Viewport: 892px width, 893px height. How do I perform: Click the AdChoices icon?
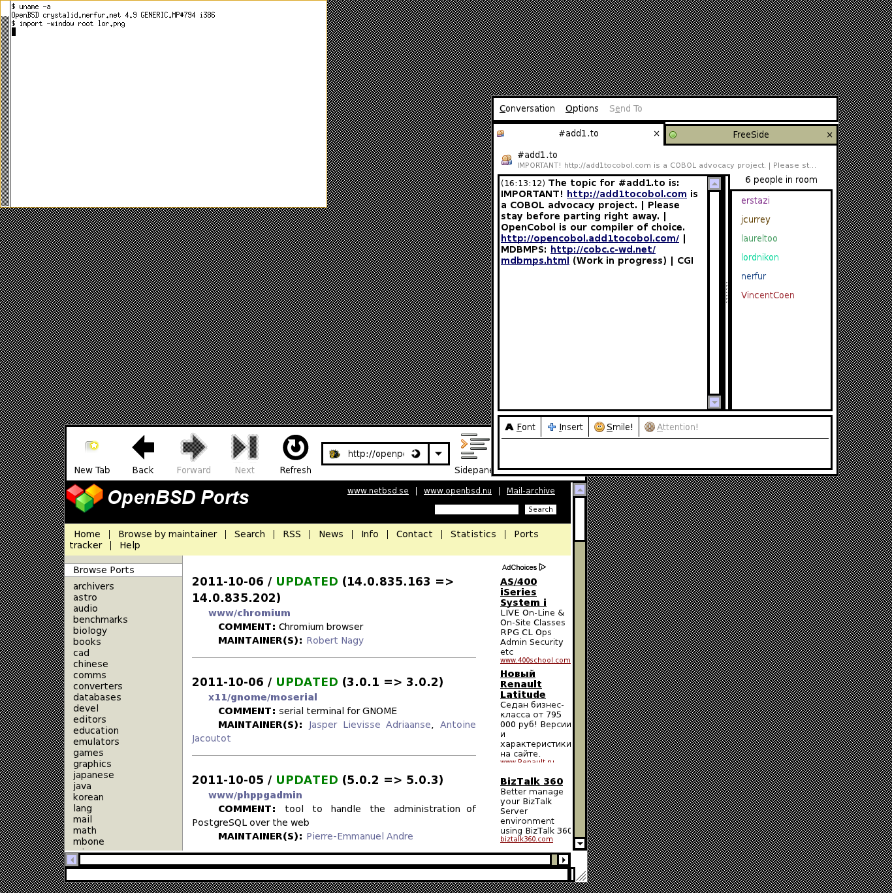click(x=542, y=567)
